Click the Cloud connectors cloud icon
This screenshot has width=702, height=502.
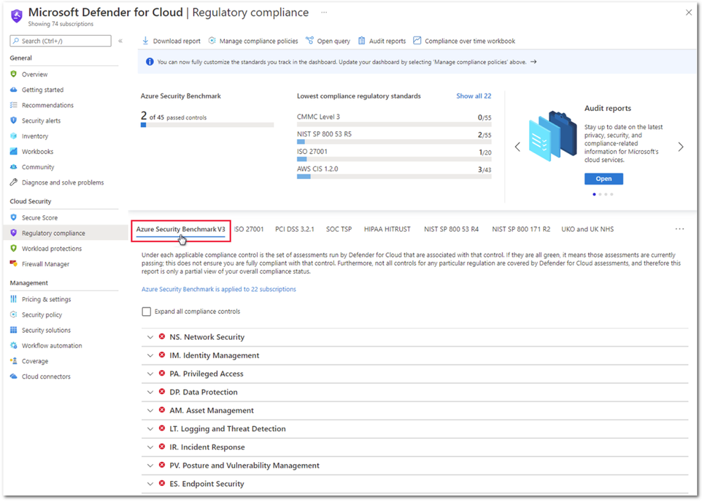[13, 376]
